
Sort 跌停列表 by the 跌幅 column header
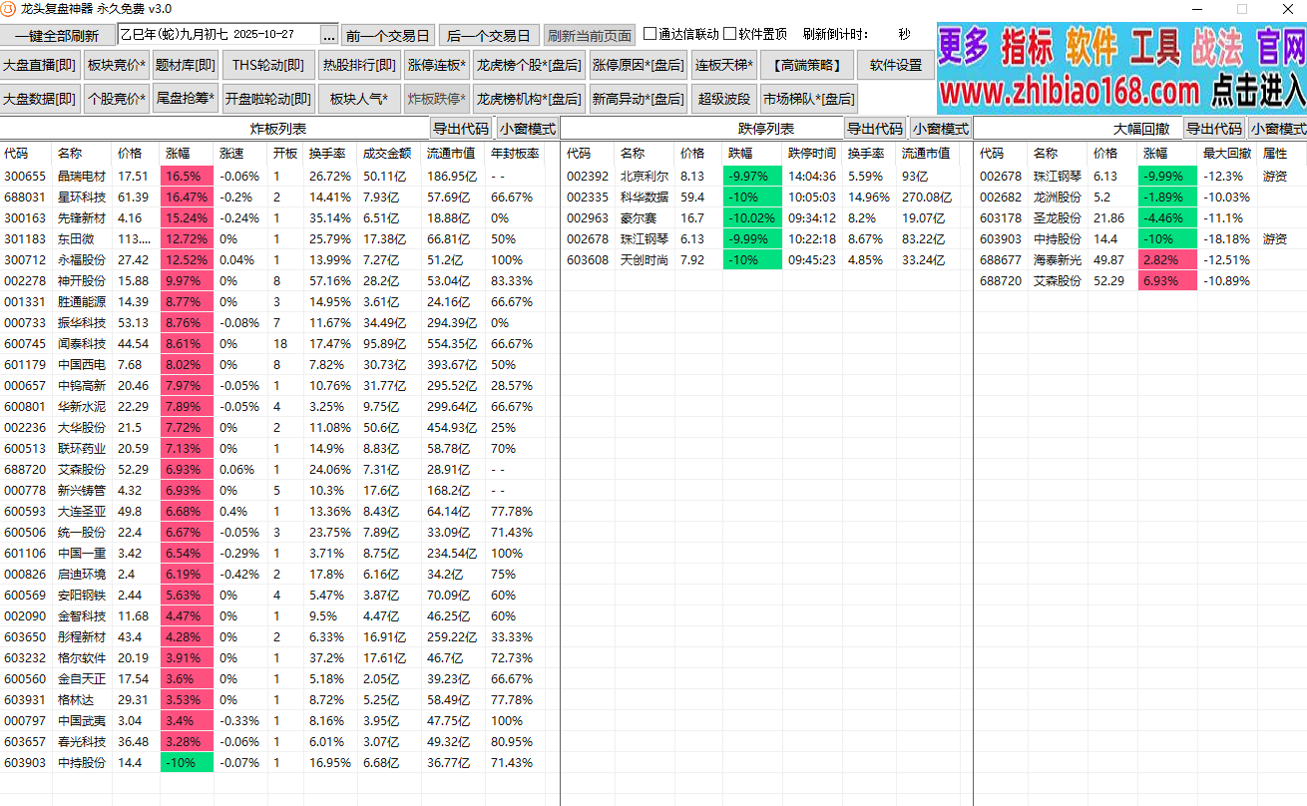(x=752, y=154)
